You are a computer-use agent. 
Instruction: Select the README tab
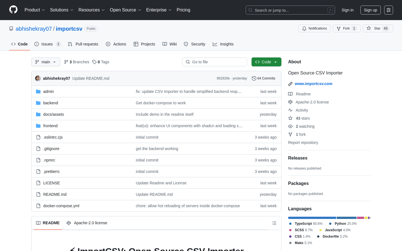(48, 223)
